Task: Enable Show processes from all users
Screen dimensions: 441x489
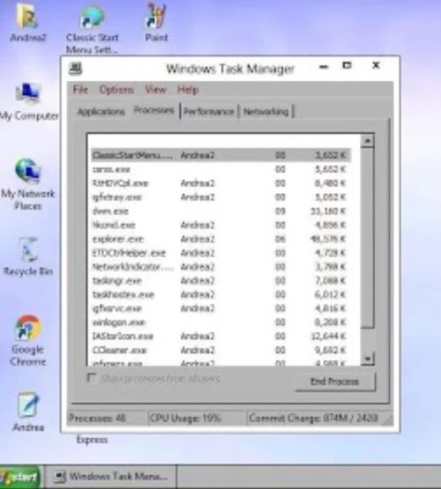Action: coord(91,378)
